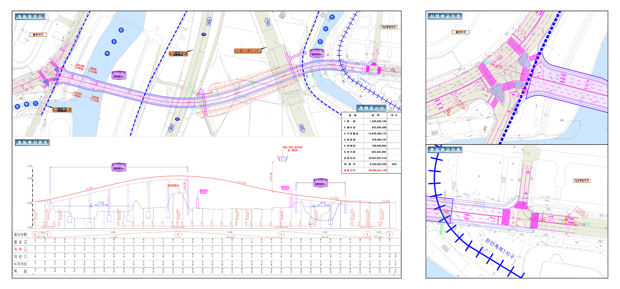
Task: Click the amount 9,333,533,709
Action: click(378, 164)
